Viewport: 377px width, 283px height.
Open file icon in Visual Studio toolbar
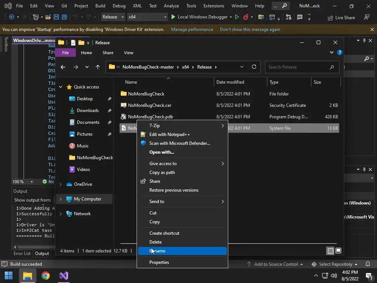(48, 17)
